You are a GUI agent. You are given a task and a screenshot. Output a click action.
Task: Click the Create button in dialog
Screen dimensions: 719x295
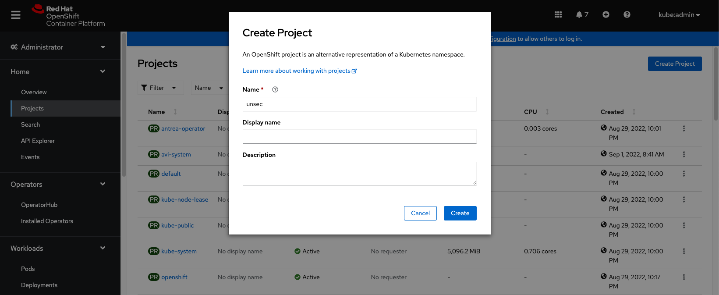(460, 213)
